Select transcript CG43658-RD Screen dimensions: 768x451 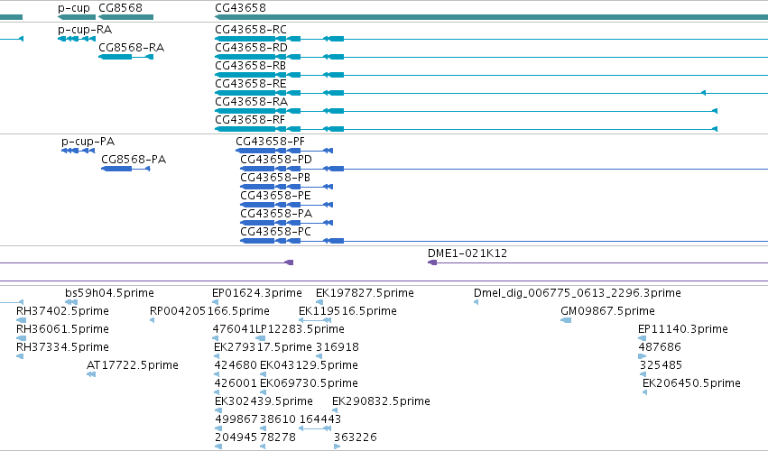tap(491, 57)
